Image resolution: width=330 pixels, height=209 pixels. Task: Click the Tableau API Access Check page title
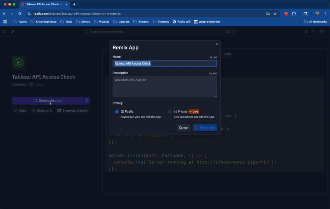pos(44,77)
